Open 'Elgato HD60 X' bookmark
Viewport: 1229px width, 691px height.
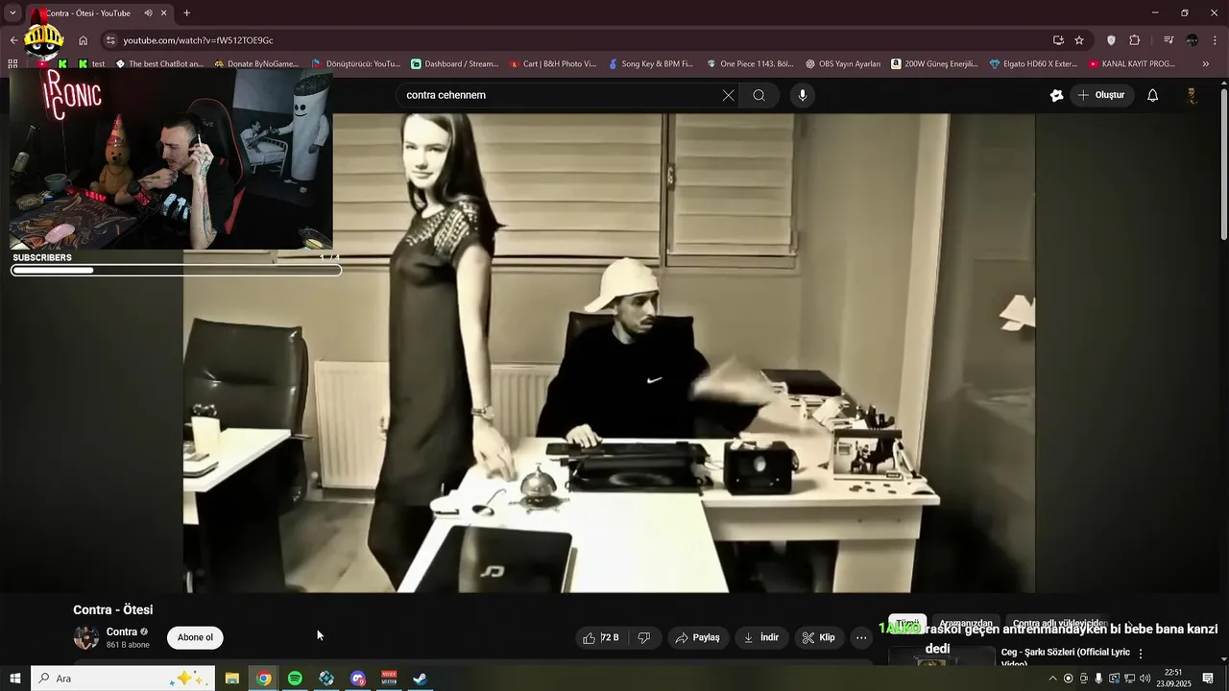(1033, 64)
